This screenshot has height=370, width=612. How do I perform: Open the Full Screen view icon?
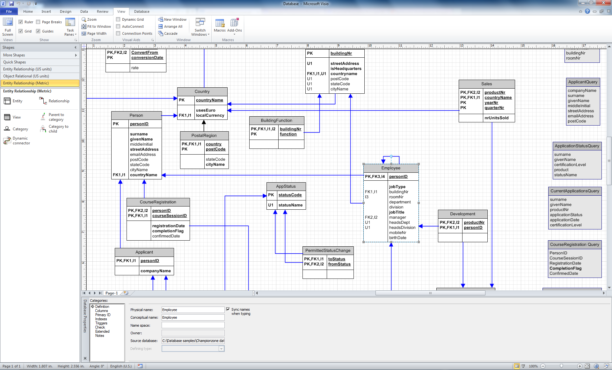coord(8,27)
